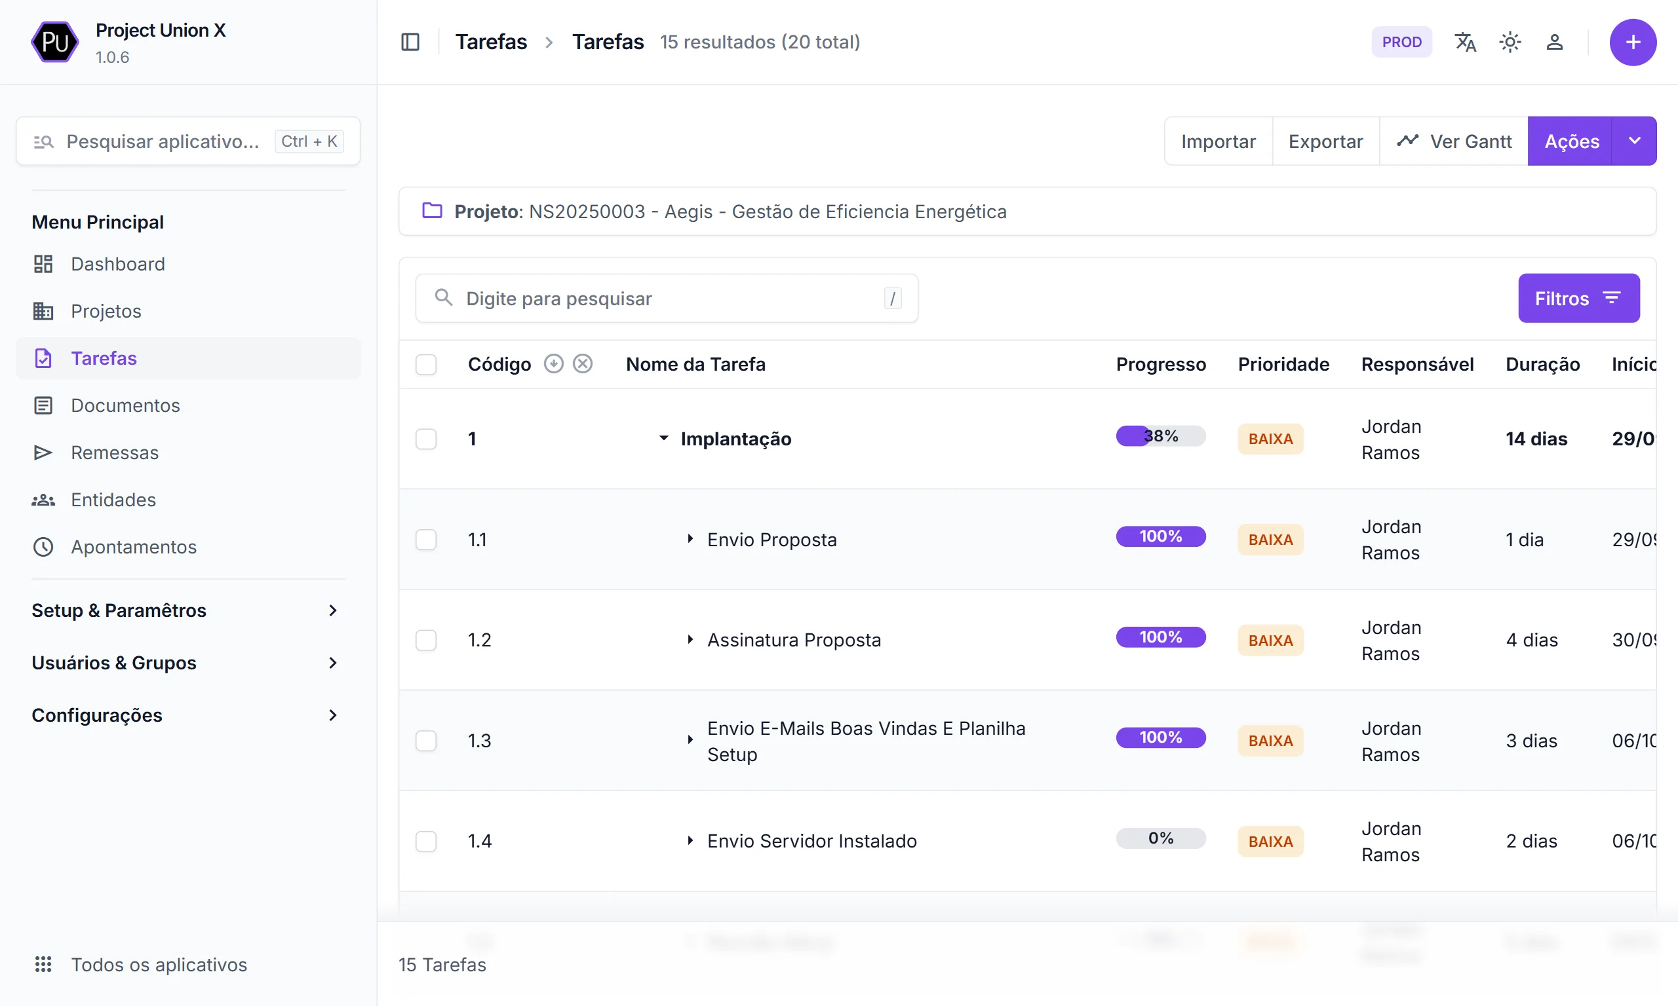This screenshot has height=1006, width=1678.
Task: Click the Ver Gantt button
Action: tap(1454, 141)
